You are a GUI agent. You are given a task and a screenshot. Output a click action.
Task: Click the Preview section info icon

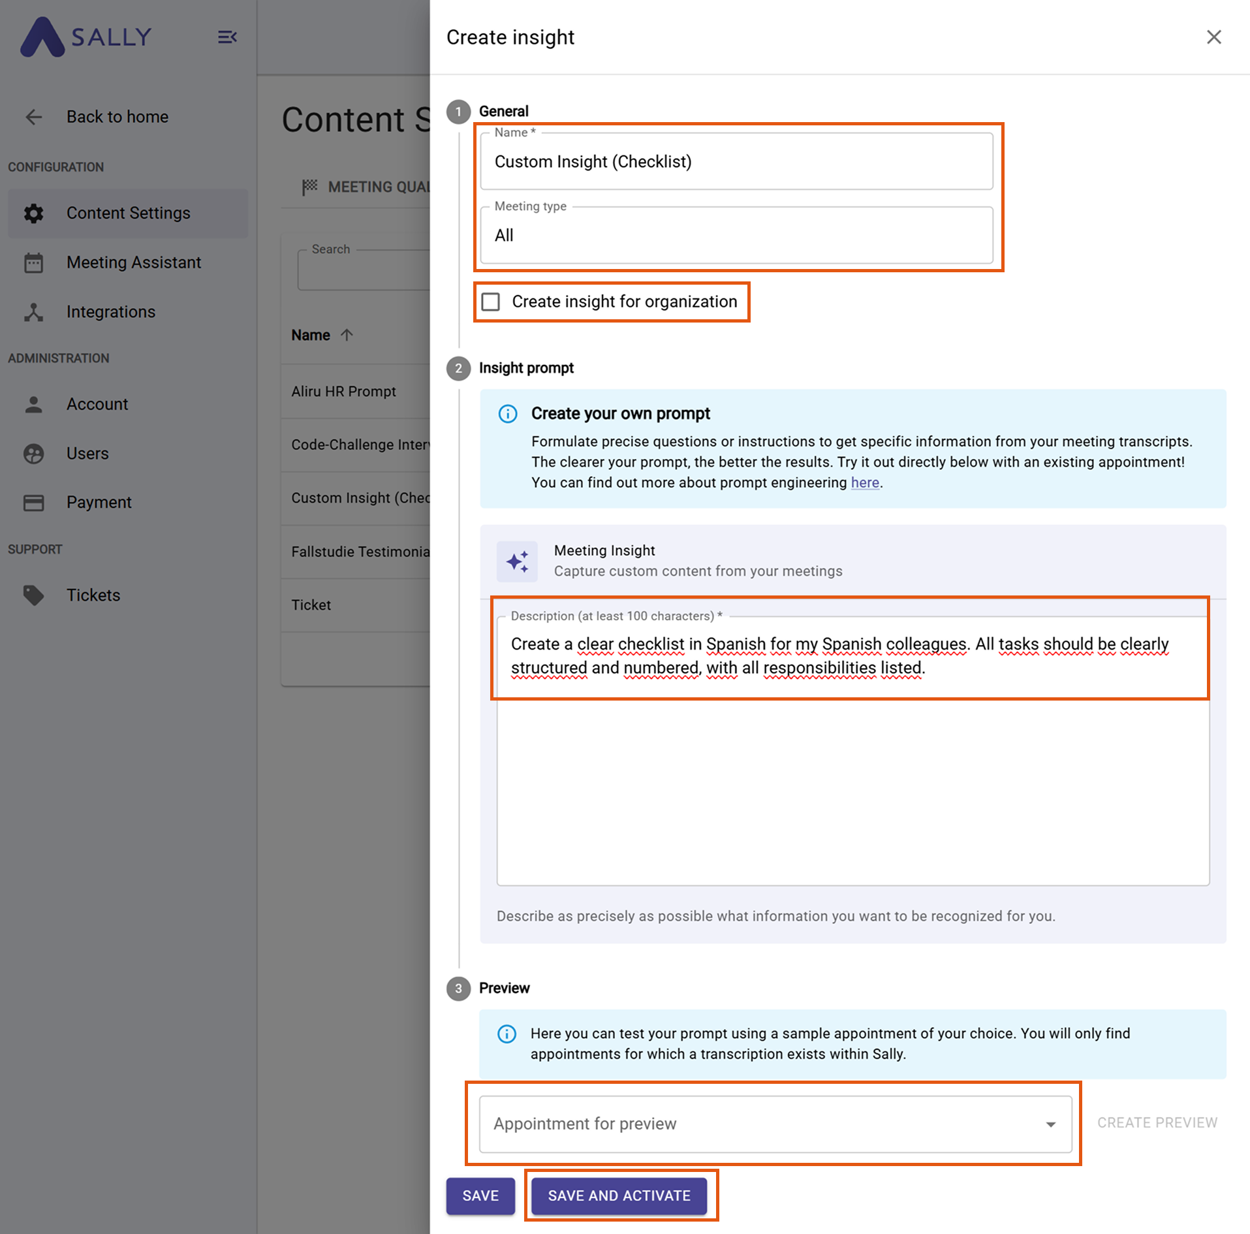(x=507, y=1034)
